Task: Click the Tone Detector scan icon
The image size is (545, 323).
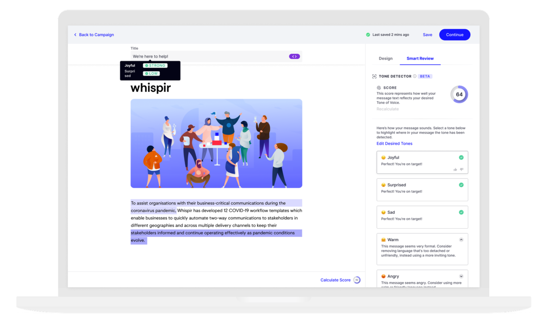Action: [374, 76]
